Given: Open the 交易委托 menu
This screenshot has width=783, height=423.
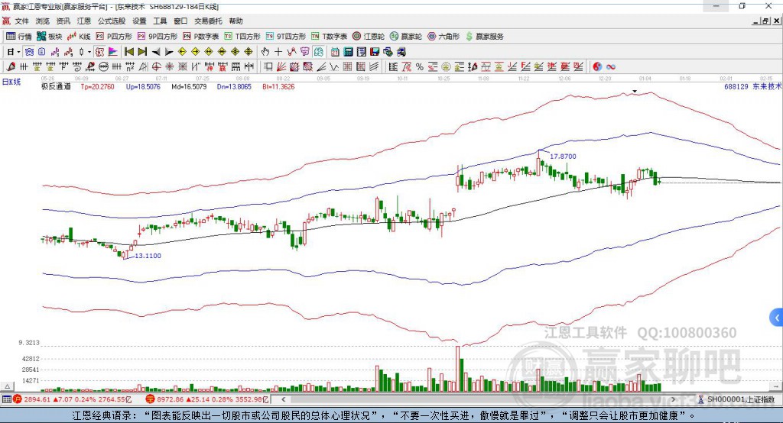Looking at the screenshot, I should click(208, 21).
